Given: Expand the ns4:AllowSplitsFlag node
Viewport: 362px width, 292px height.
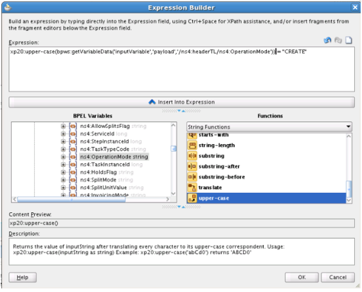Looking at the screenshot, I should 63,126.
